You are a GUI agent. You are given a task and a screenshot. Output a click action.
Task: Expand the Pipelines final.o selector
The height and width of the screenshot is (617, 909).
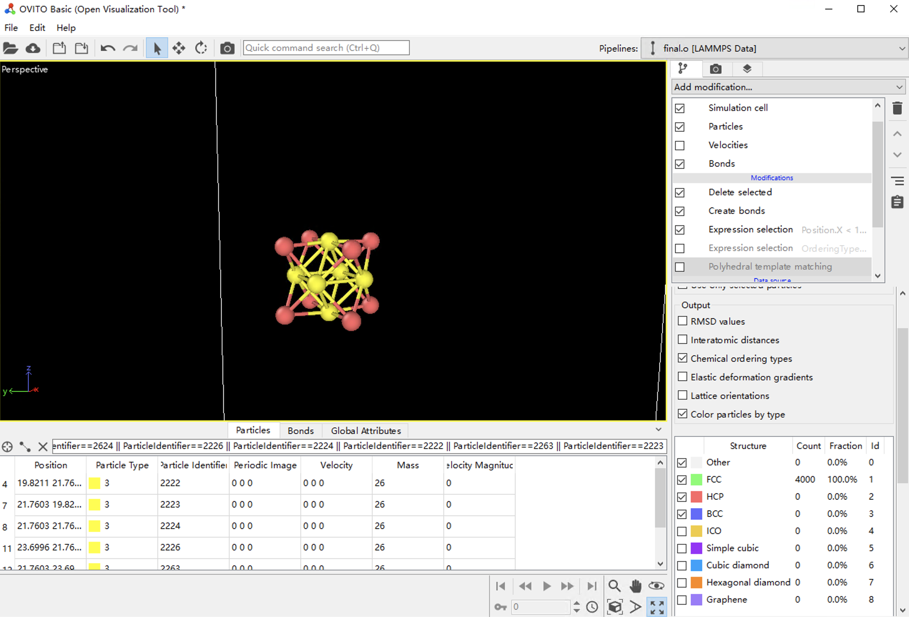(775, 48)
